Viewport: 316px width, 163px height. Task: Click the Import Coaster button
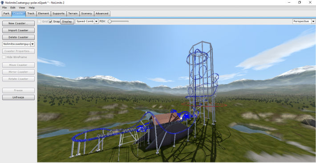click(x=18, y=30)
